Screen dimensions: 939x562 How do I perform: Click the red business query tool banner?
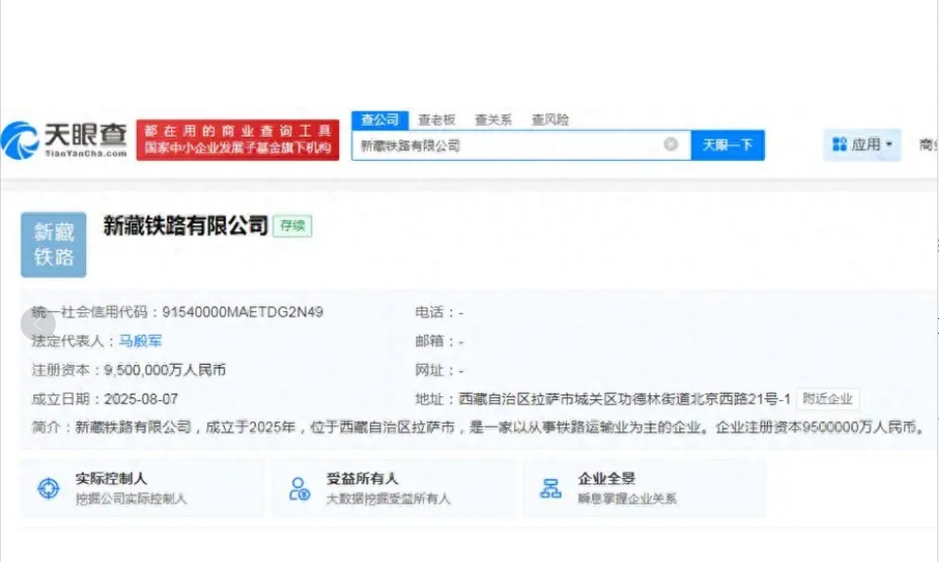[x=237, y=140]
